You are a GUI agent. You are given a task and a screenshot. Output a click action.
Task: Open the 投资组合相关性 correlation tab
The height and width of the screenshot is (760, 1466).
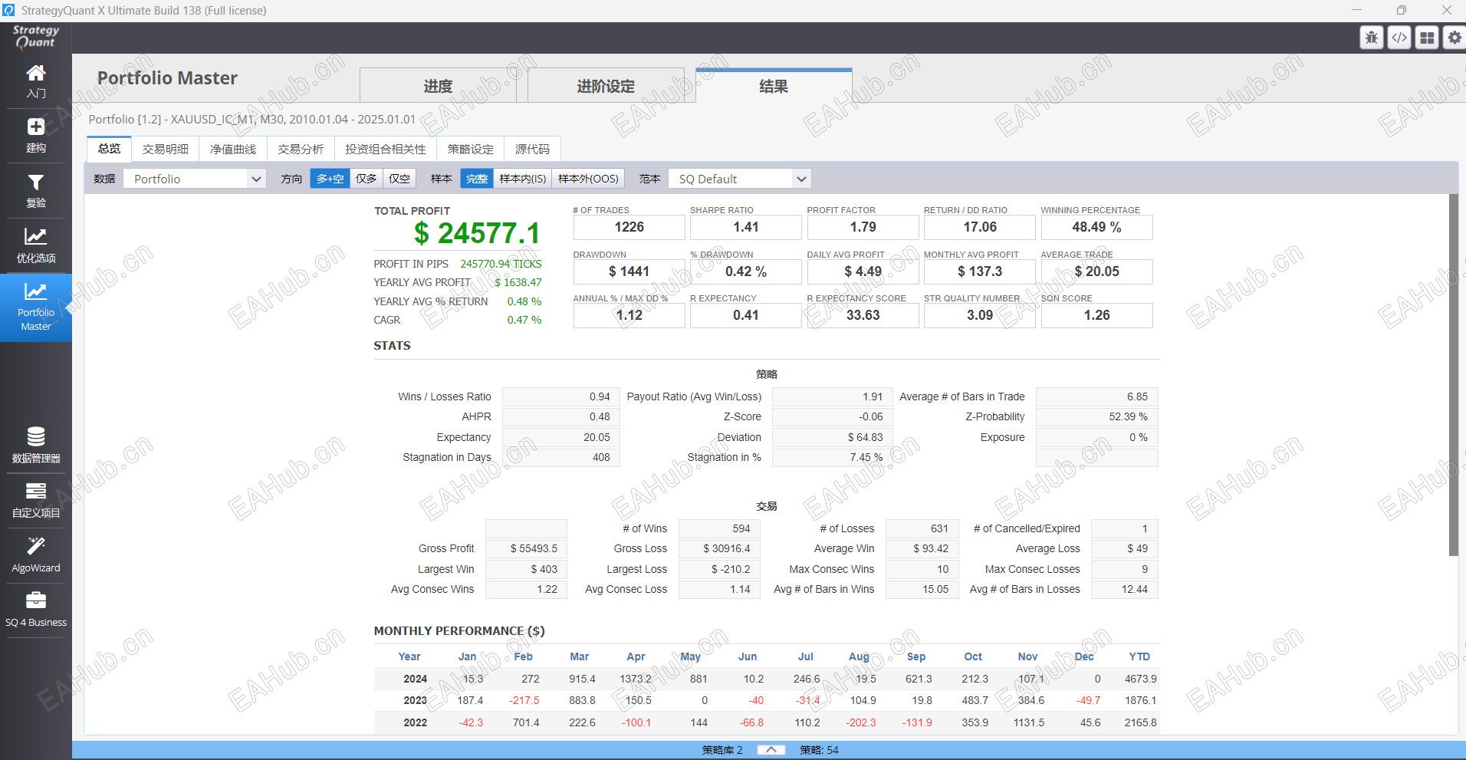(x=386, y=149)
